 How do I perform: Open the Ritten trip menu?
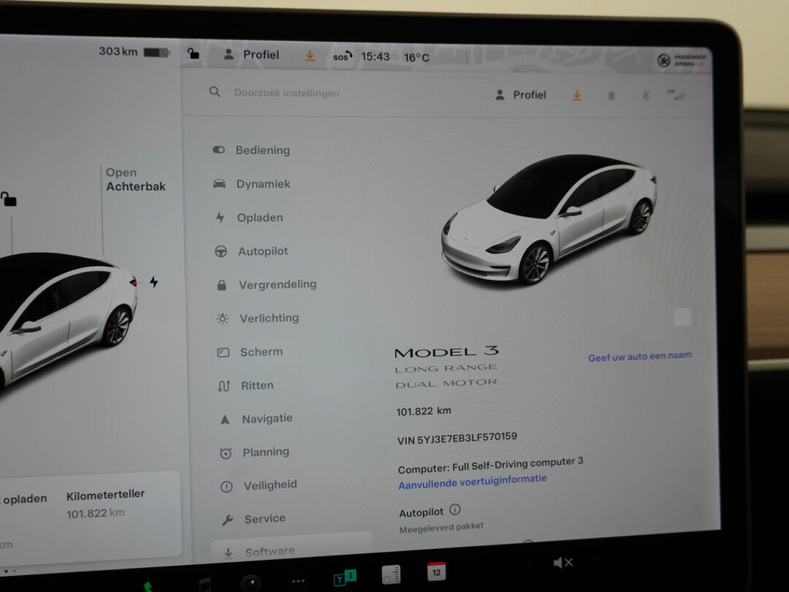point(246,386)
